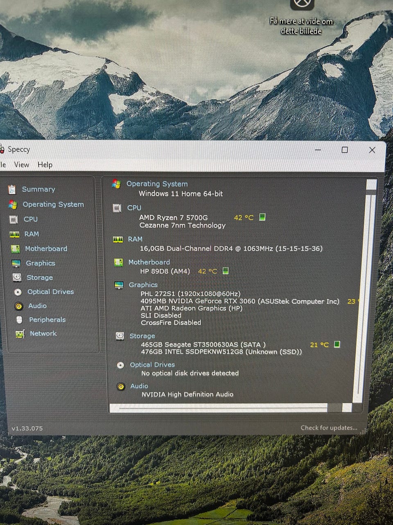Image resolution: width=393 pixels, height=525 pixels.
Task: Click the Graphics monitor icon in sidebar
Action: (x=16, y=263)
